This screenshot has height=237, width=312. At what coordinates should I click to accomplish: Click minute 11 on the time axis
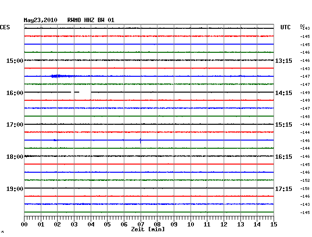point(207,225)
